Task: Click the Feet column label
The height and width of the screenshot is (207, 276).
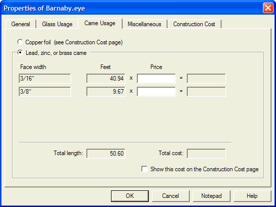Action: [105, 67]
